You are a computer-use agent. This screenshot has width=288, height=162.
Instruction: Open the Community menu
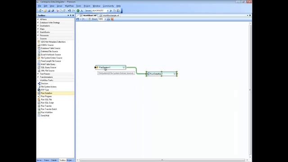click(108, 6)
